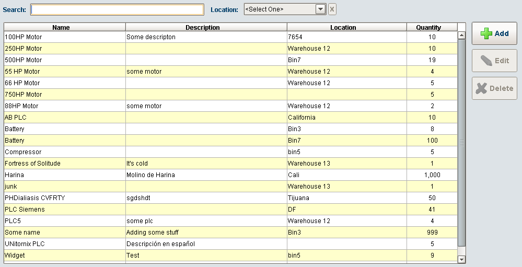
Task: Clear the location filter with the X button
Action: (332, 9)
